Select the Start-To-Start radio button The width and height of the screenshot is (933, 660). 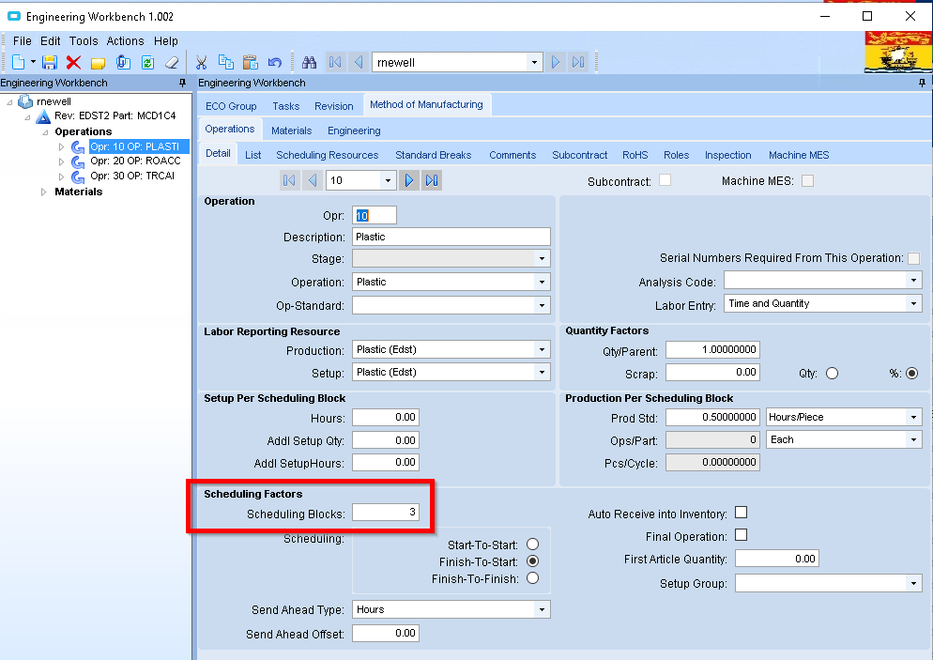click(533, 544)
